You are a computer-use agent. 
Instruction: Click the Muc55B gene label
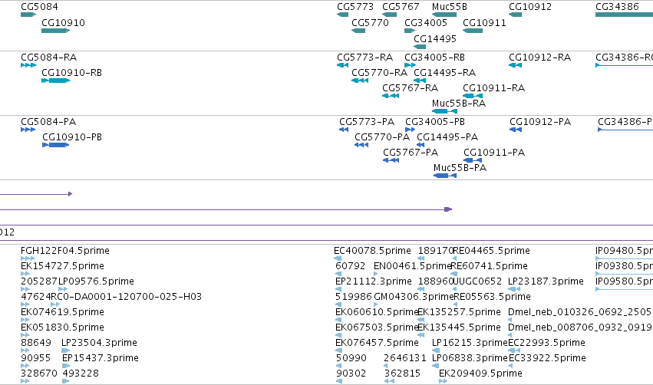450,7
